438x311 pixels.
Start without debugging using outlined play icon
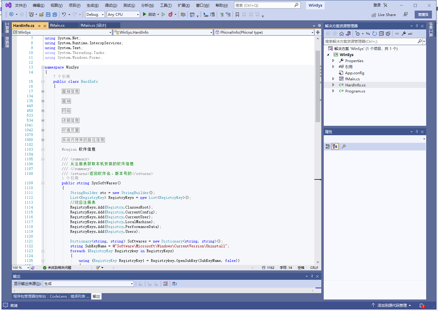coord(163,14)
